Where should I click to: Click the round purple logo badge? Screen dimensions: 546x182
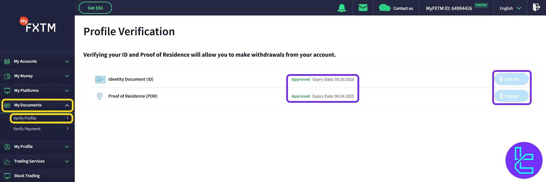point(524,160)
